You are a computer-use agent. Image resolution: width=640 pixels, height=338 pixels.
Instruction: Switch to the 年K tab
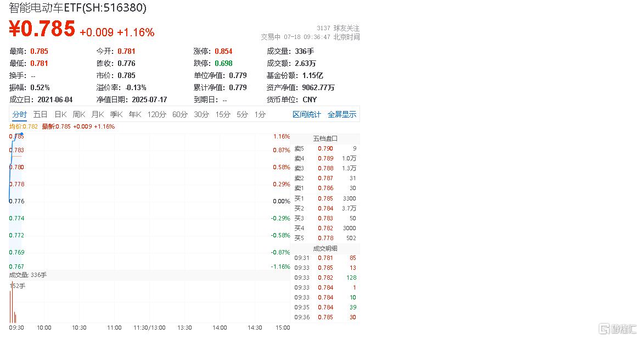(x=135, y=114)
